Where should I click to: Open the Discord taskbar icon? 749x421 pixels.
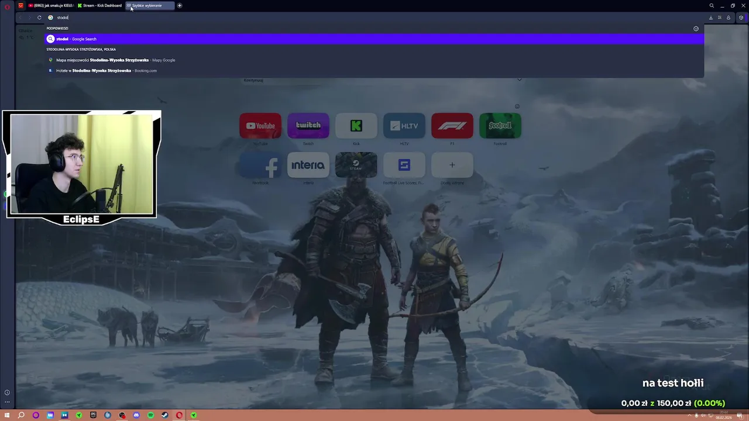click(x=136, y=415)
